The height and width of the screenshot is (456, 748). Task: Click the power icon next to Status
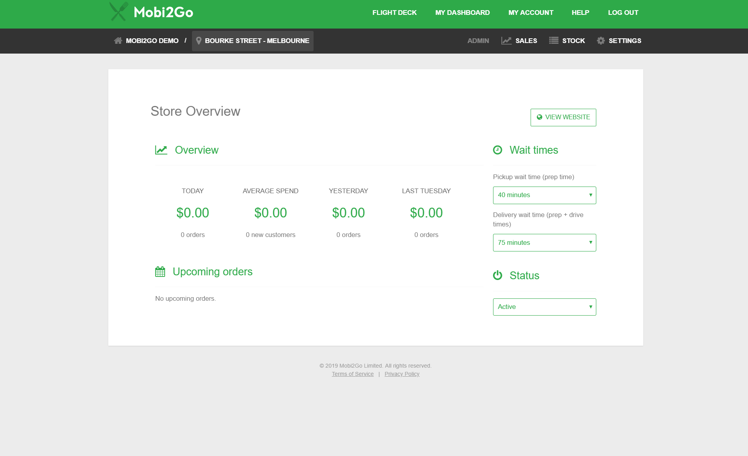[497, 276]
